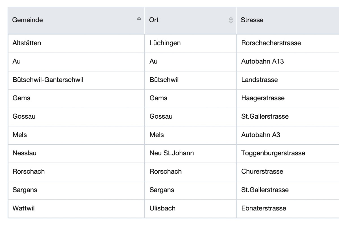This screenshot has width=339, height=226.
Task: Select the Toggenburgerstrasse cell
Action: (x=273, y=153)
